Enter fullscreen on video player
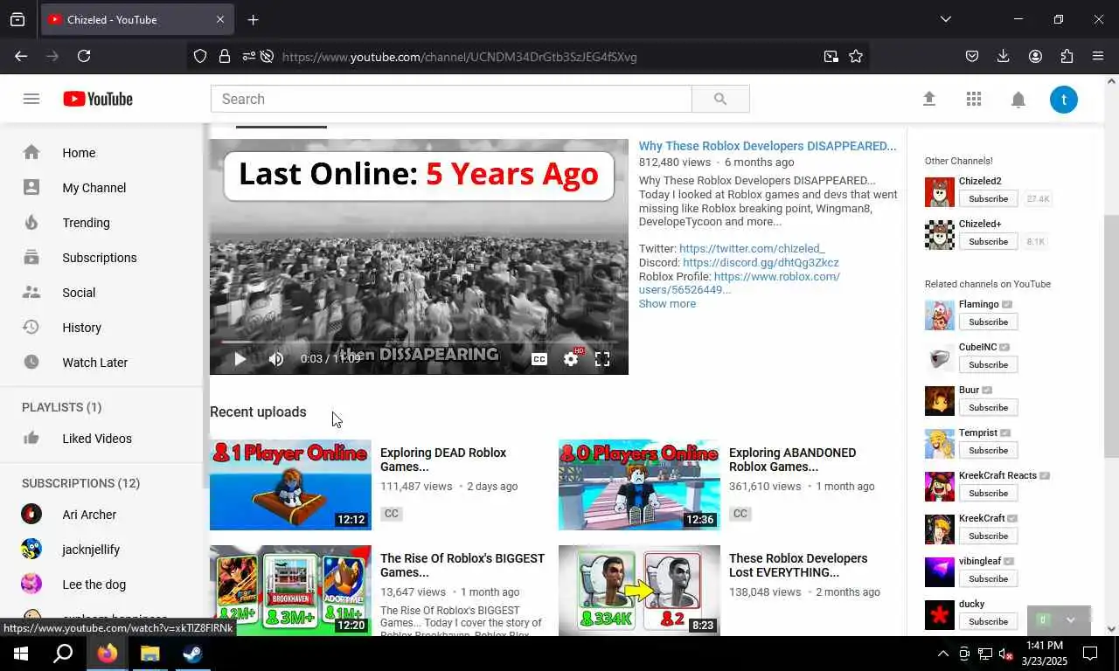1119x671 pixels. pyautogui.click(x=602, y=359)
